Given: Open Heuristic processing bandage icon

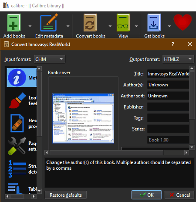Looking at the screenshot, I should pos(17,123).
